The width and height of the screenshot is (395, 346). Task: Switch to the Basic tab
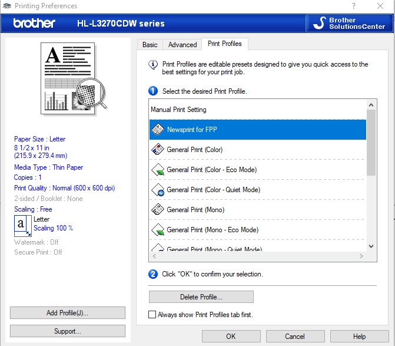tap(150, 45)
